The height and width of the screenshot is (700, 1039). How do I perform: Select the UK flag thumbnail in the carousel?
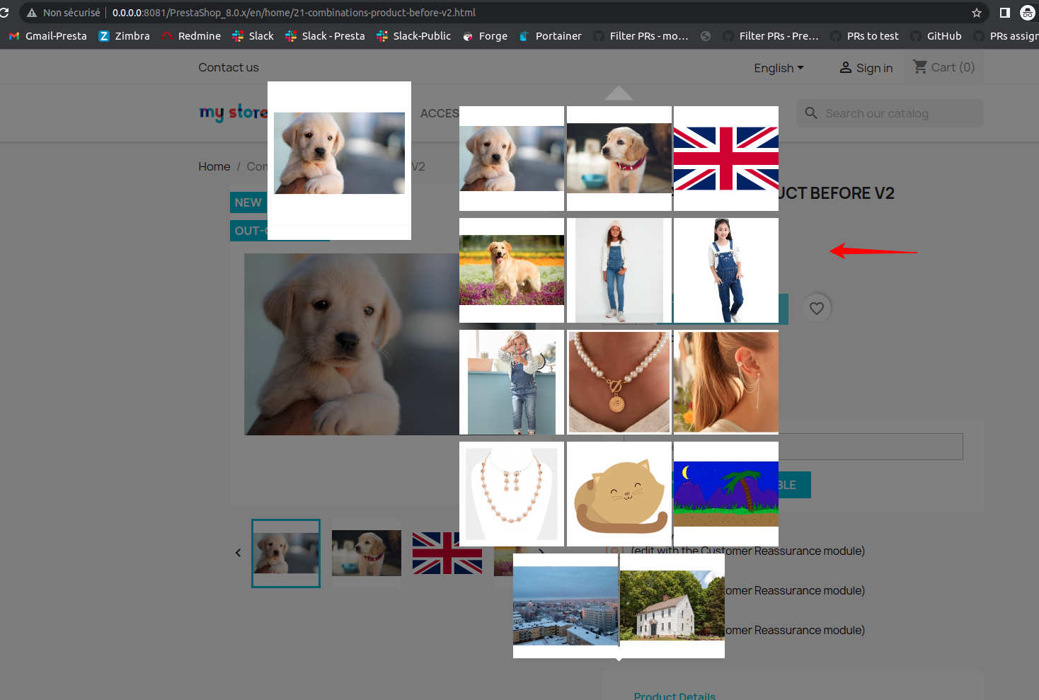(x=447, y=553)
